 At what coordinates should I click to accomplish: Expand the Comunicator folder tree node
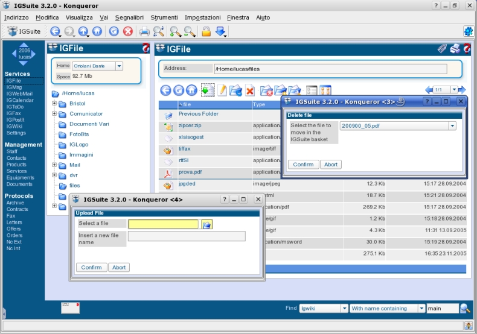point(54,113)
